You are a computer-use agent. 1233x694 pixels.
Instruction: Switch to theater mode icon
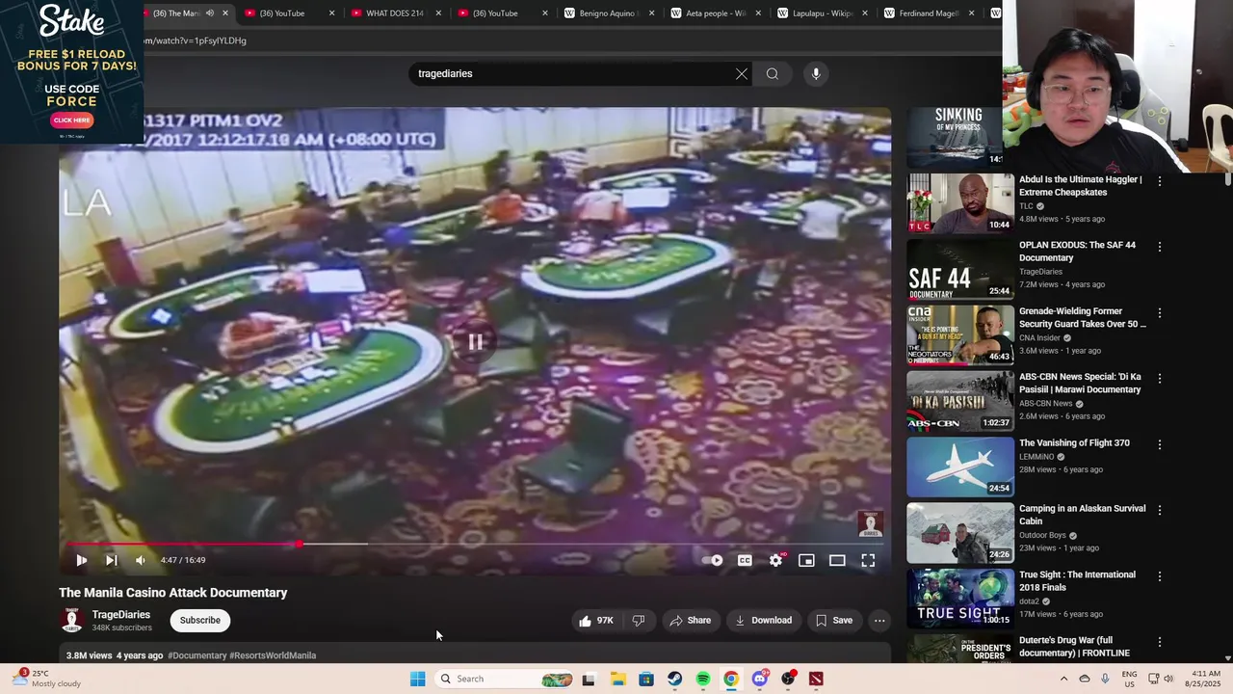point(837,560)
